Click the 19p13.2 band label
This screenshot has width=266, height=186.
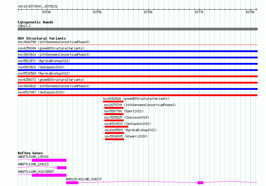point(24,26)
